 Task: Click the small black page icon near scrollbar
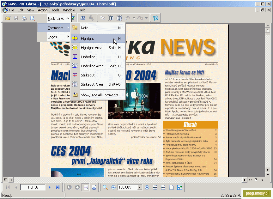[256, 180]
